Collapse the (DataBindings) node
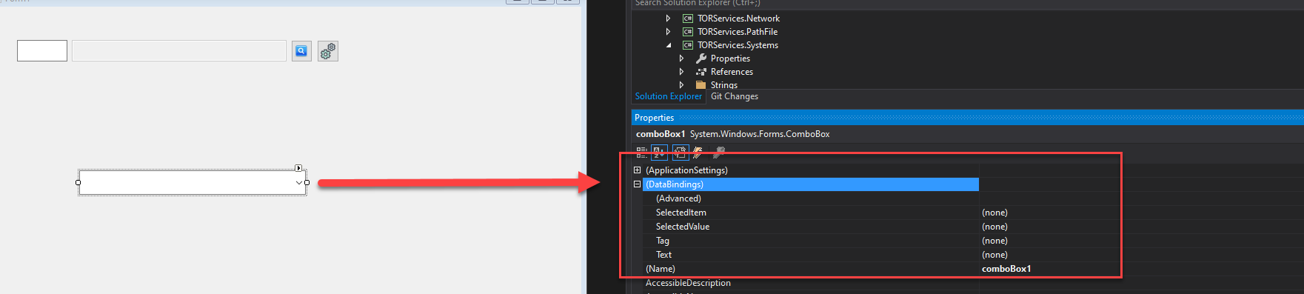 tap(638, 184)
